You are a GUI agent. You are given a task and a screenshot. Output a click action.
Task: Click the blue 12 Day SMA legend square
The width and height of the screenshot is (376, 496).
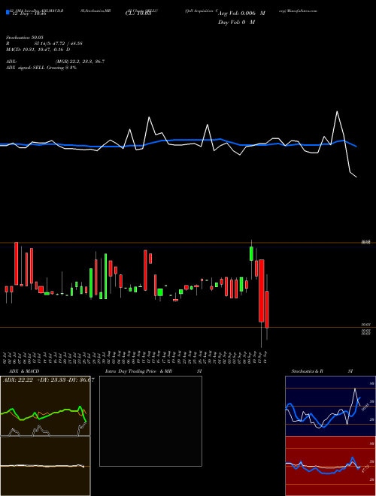[8, 12]
